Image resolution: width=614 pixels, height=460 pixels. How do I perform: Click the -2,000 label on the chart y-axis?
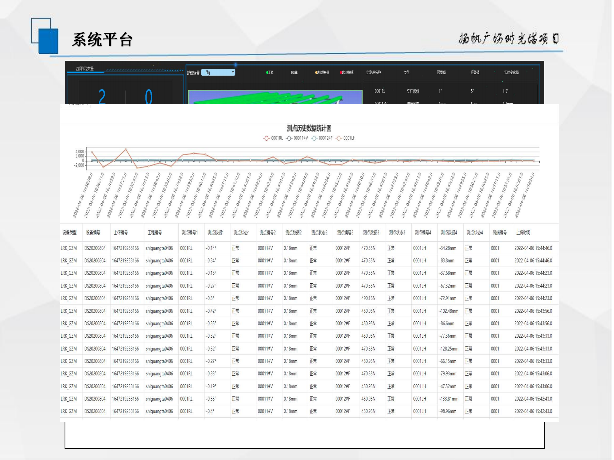(79, 165)
